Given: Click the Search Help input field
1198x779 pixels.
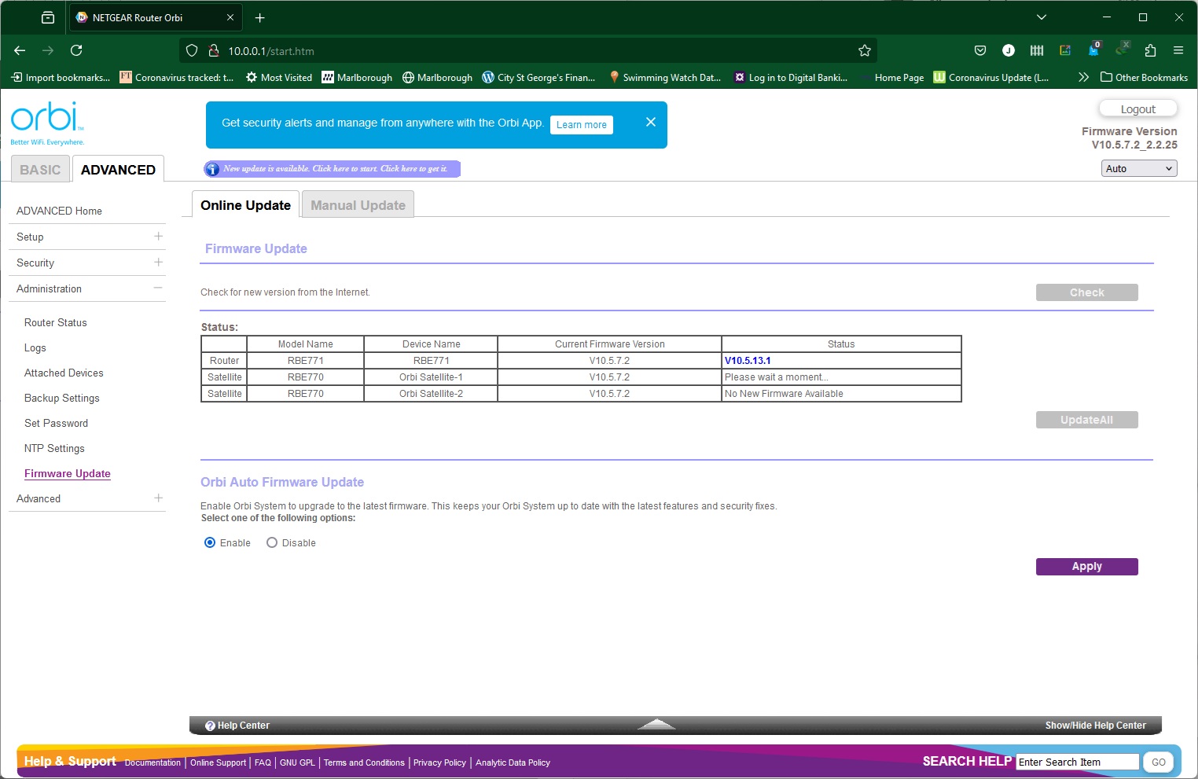Looking at the screenshot, I should click(x=1077, y=762).
